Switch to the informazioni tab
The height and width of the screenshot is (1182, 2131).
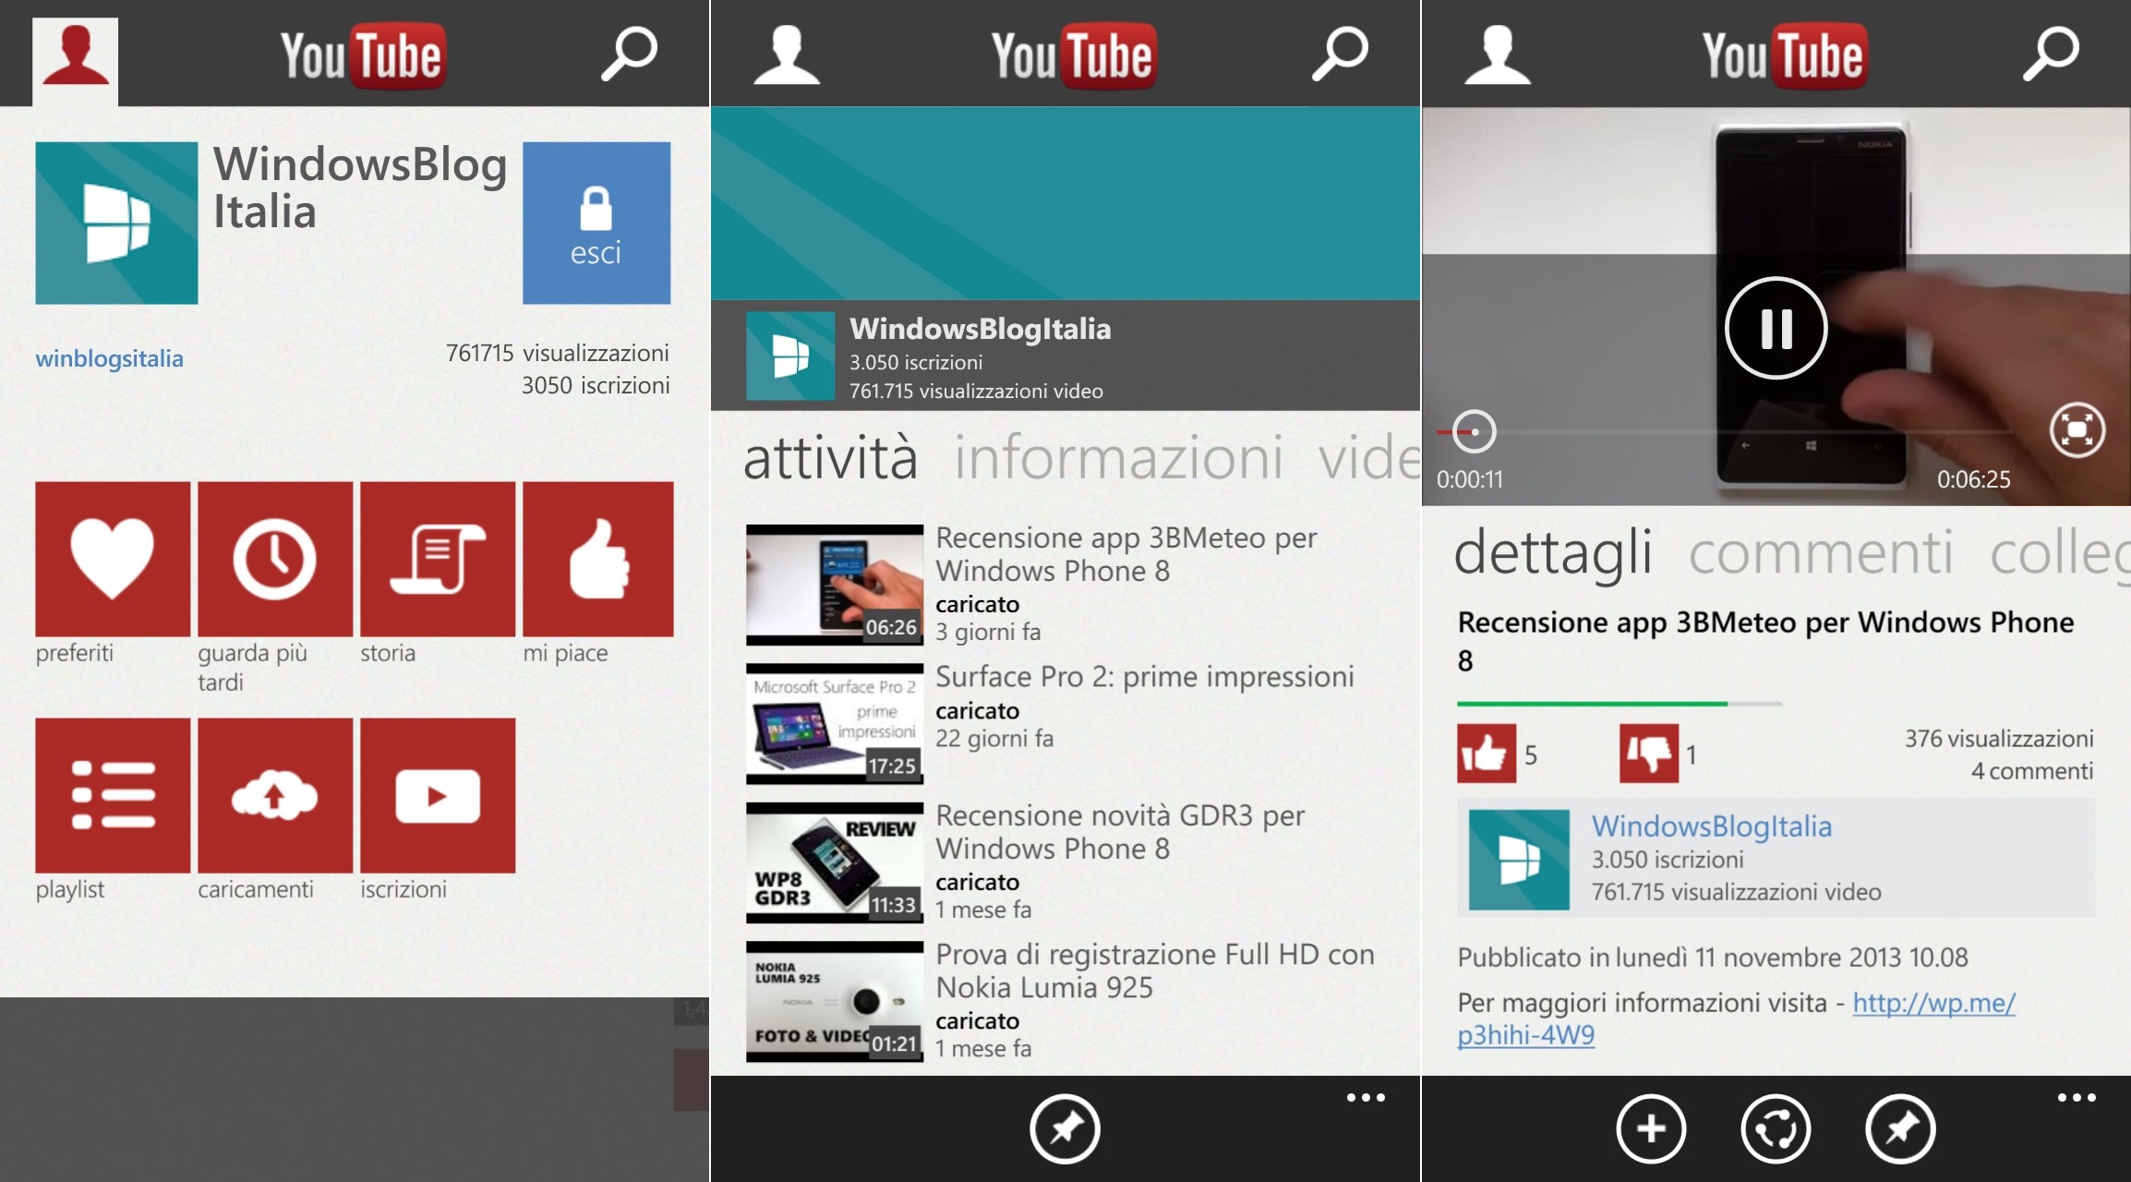1118,457
